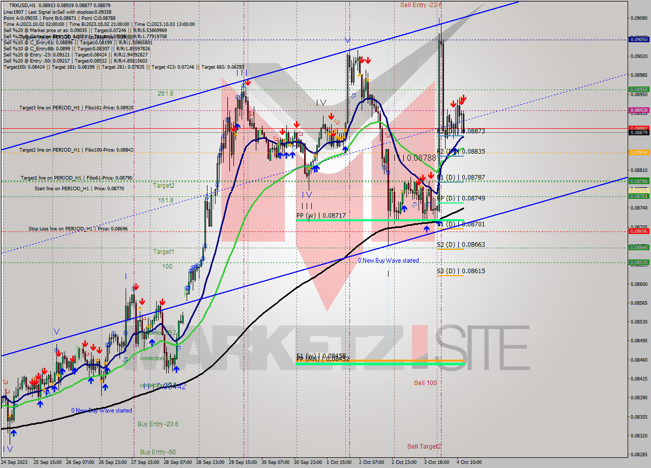Click the 0.08600 price scale value
This screenshot has height=468, width=651.
click(x=639, y=284)
